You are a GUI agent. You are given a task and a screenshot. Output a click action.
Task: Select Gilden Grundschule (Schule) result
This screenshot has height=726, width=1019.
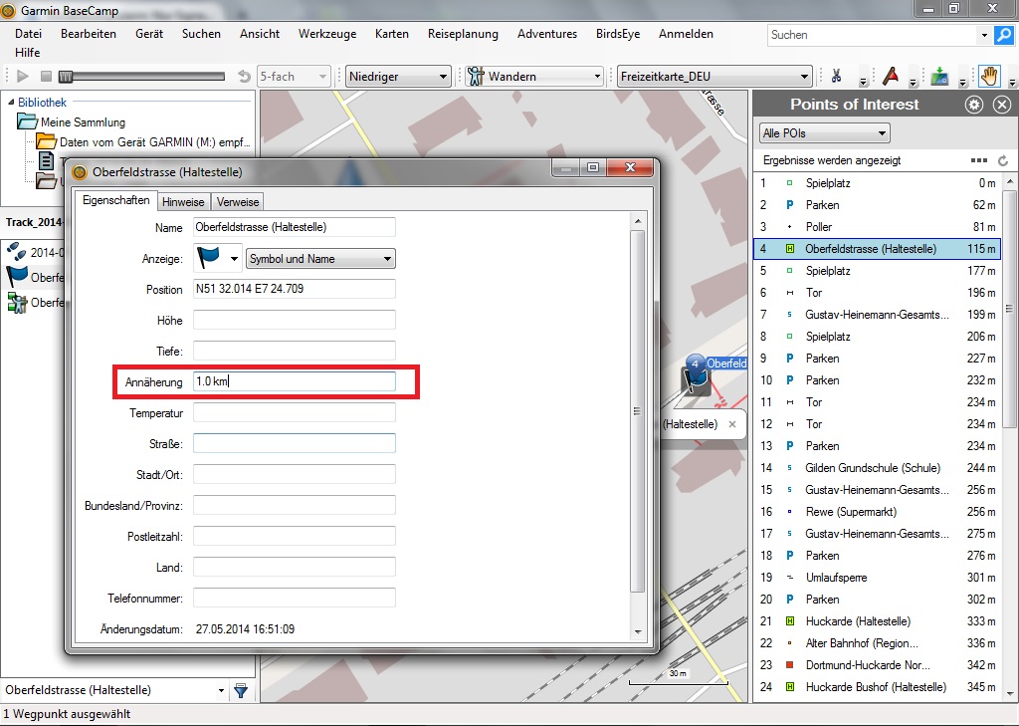coord(878,468)
